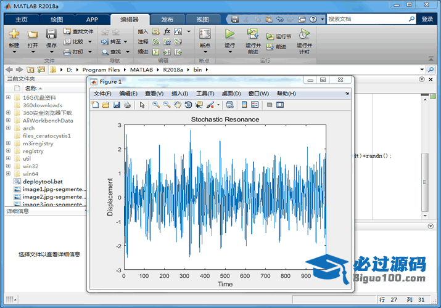Image resolution: width=441 pixels, height=308 pixels.
Task: Click the Insert Legend icon in Figure toolbar
Action: (255, 105)
